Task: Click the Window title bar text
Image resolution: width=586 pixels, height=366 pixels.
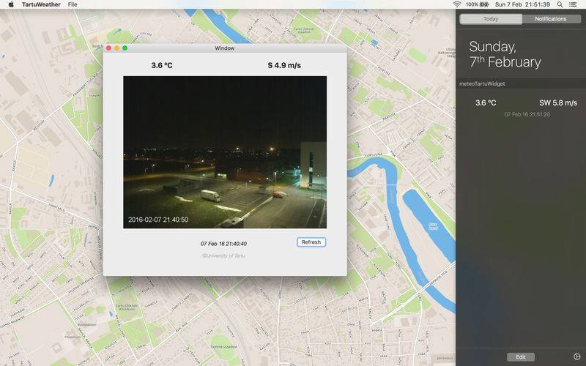Action: click(x=225, y=48)
